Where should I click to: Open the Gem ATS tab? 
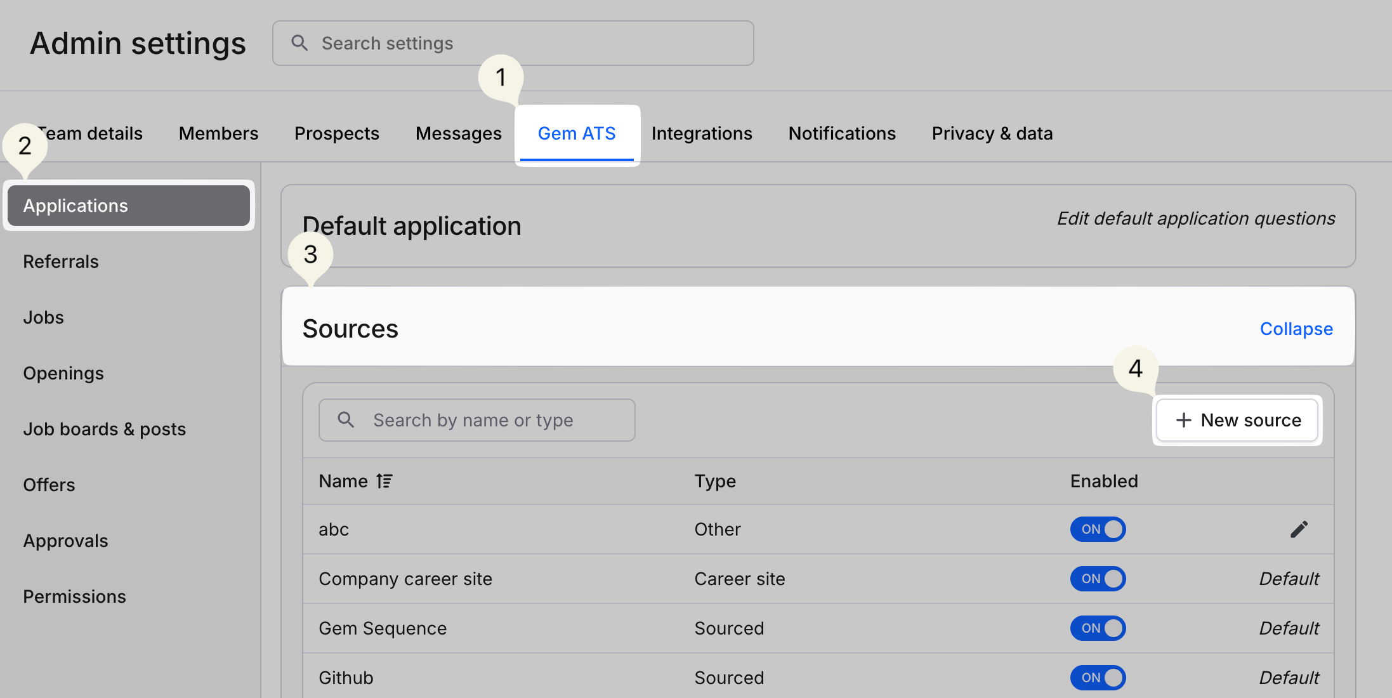[x=577, y=133]
